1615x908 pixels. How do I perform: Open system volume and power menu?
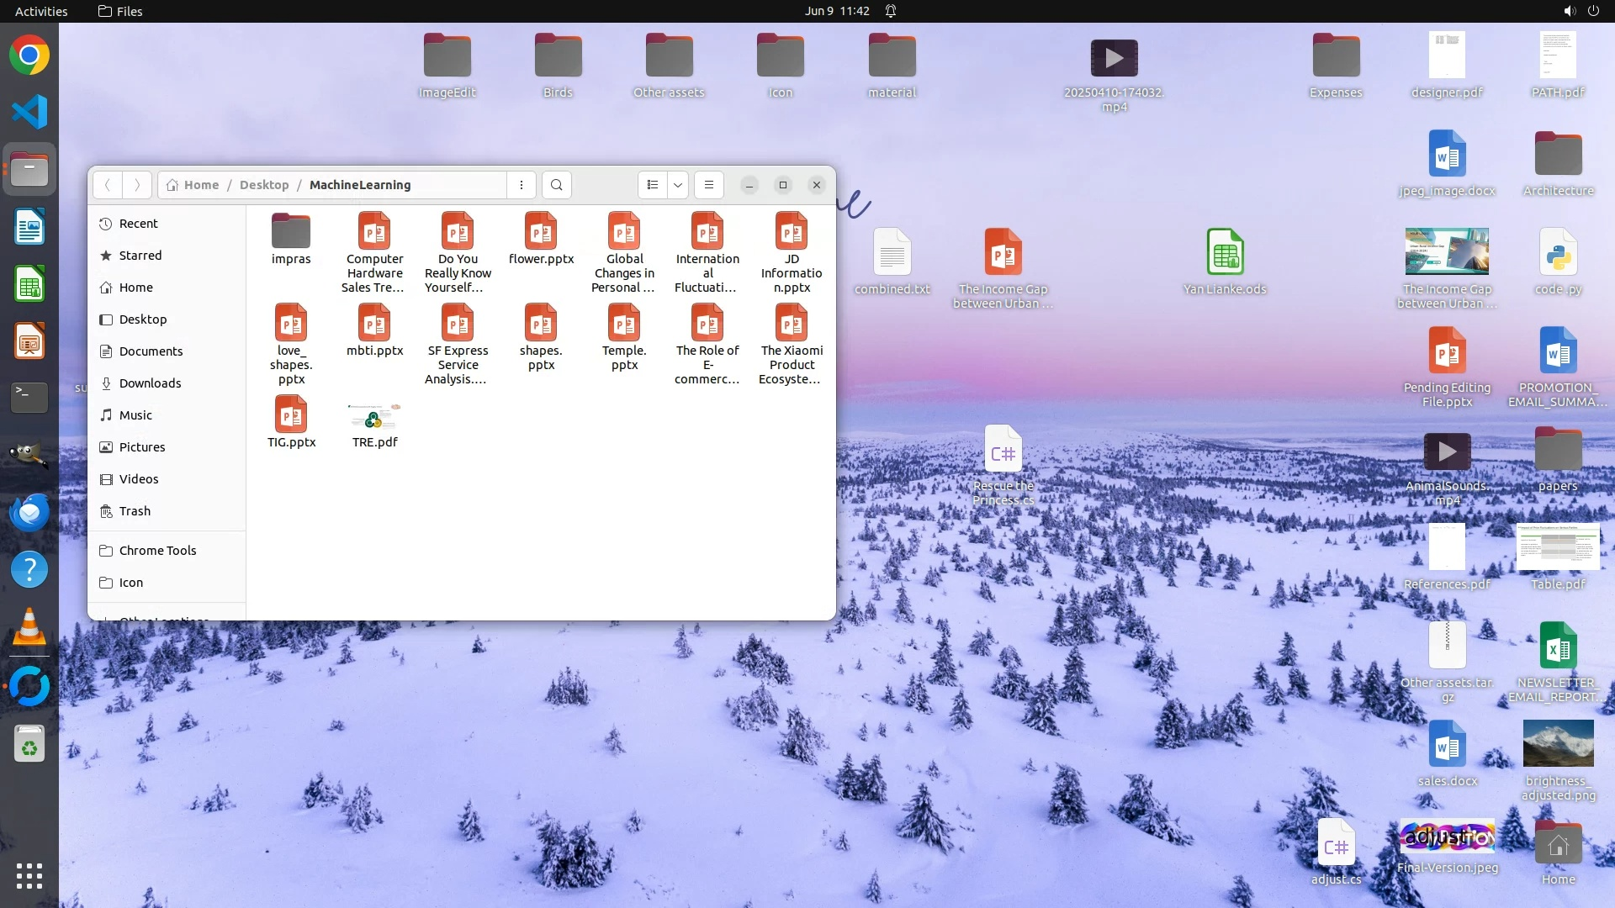pyautogui.click(x=1581, y=11)
